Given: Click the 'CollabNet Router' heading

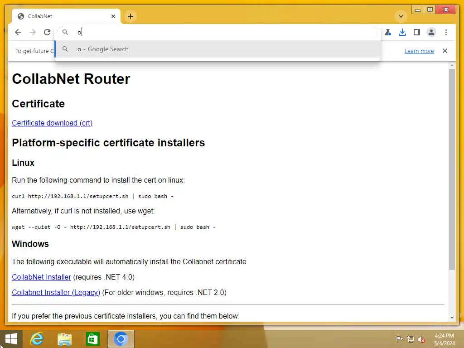Looking at the screenshot, I should tap(71, 79).
